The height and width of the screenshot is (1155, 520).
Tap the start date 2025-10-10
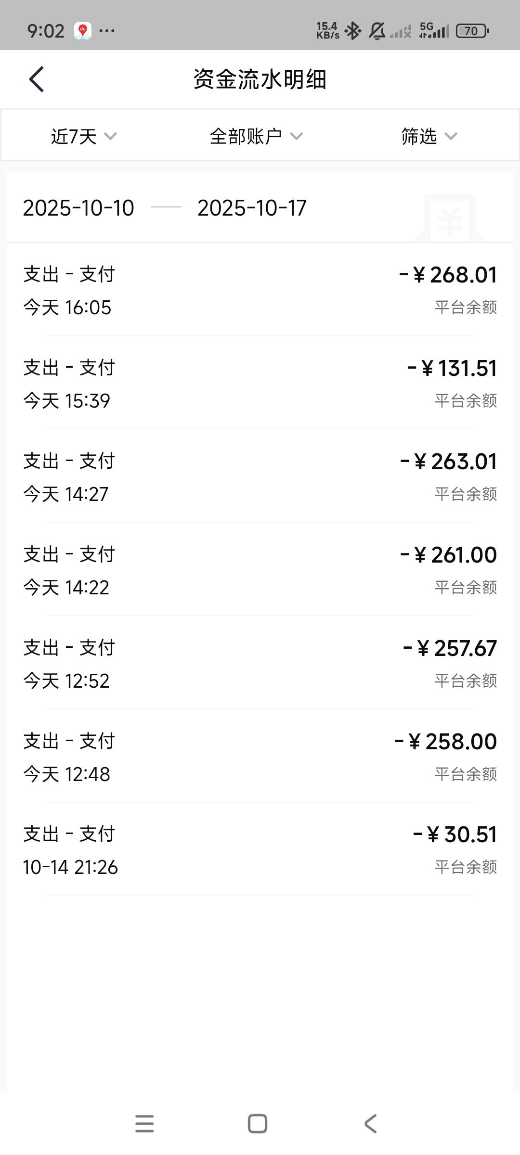pyautogui.click(x=78, y=208)
